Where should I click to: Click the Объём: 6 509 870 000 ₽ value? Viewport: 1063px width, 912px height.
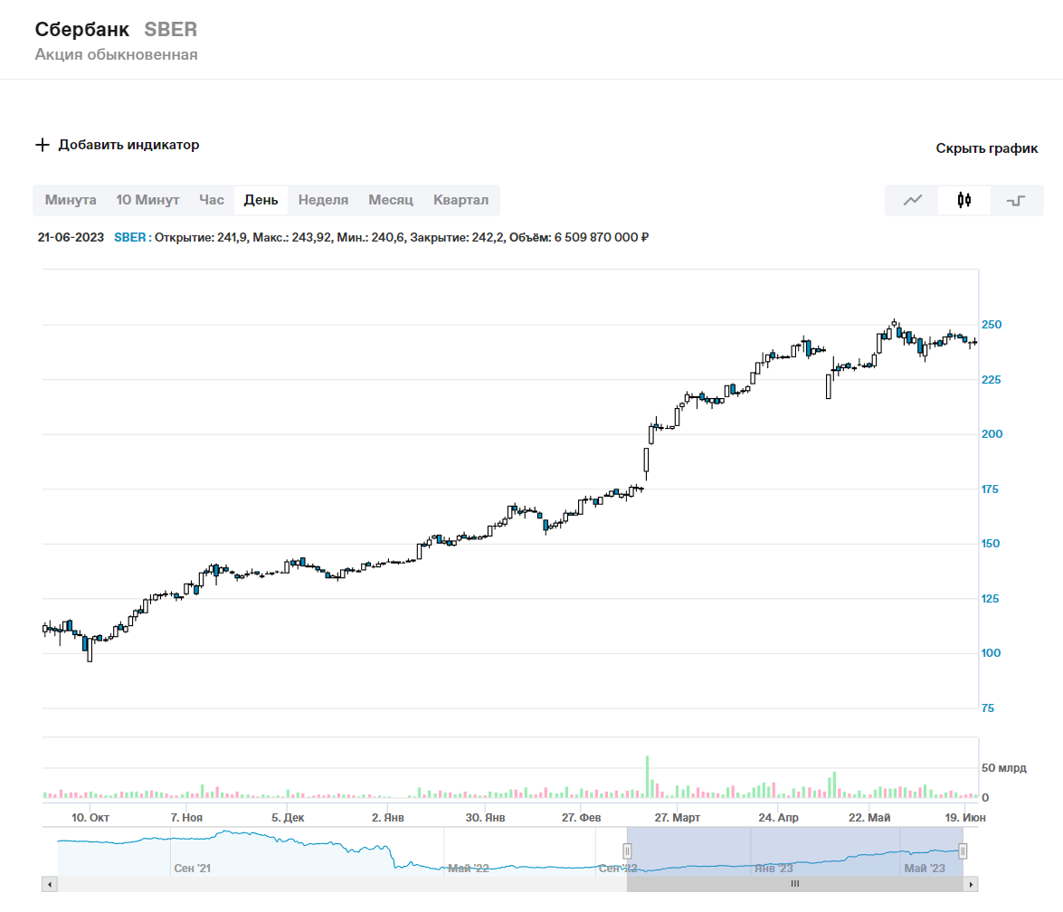pyautogui.click(x=579, y=237)
